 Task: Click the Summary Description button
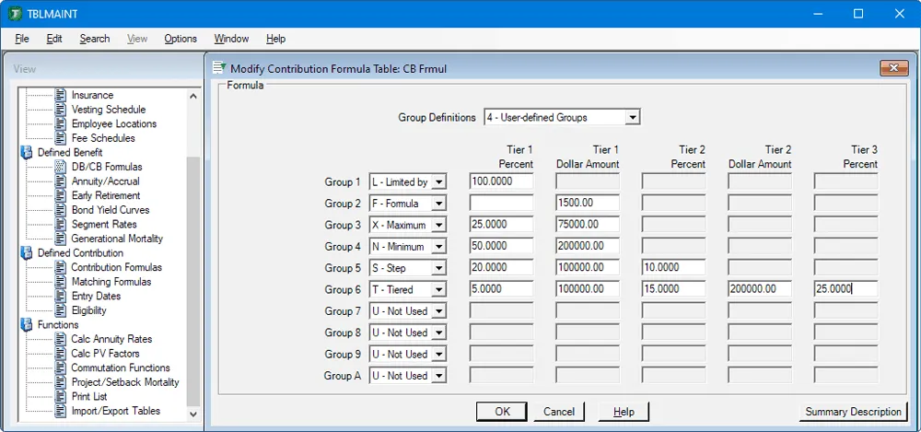[x=853, y=412]
